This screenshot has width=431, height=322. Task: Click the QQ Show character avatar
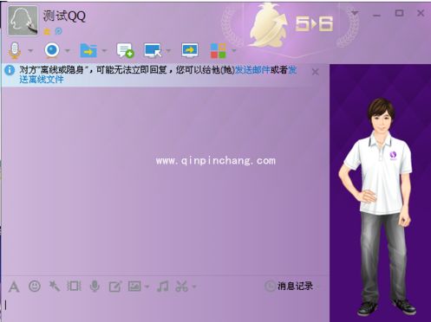click(378, 206)
